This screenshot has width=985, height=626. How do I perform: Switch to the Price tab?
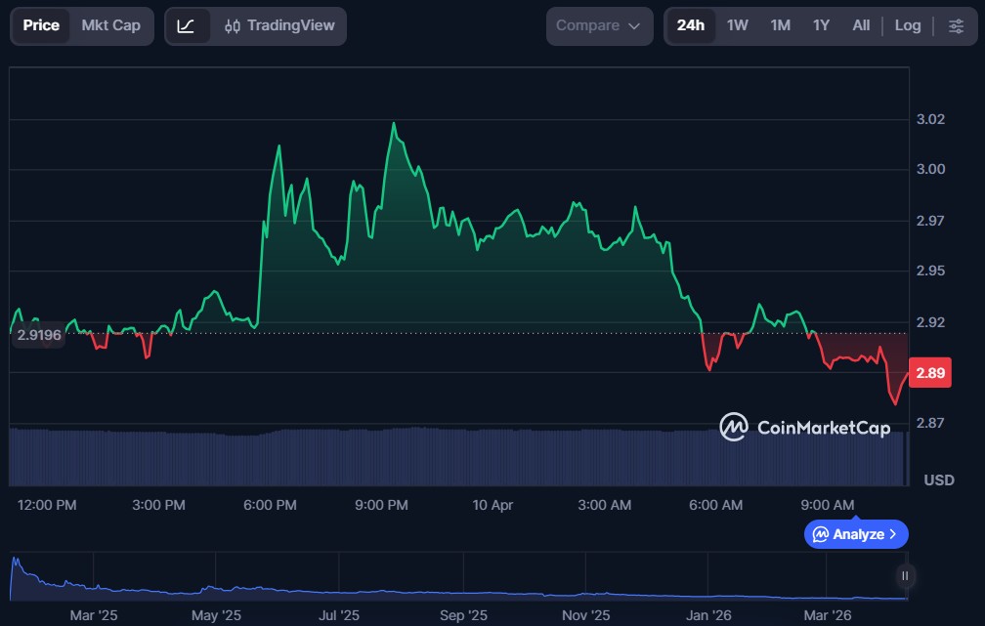click(41, 25)
